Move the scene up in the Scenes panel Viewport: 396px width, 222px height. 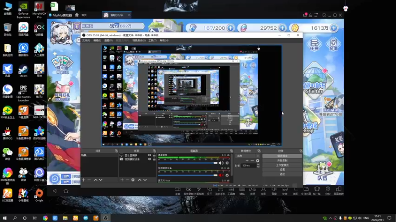coord(95,180)
